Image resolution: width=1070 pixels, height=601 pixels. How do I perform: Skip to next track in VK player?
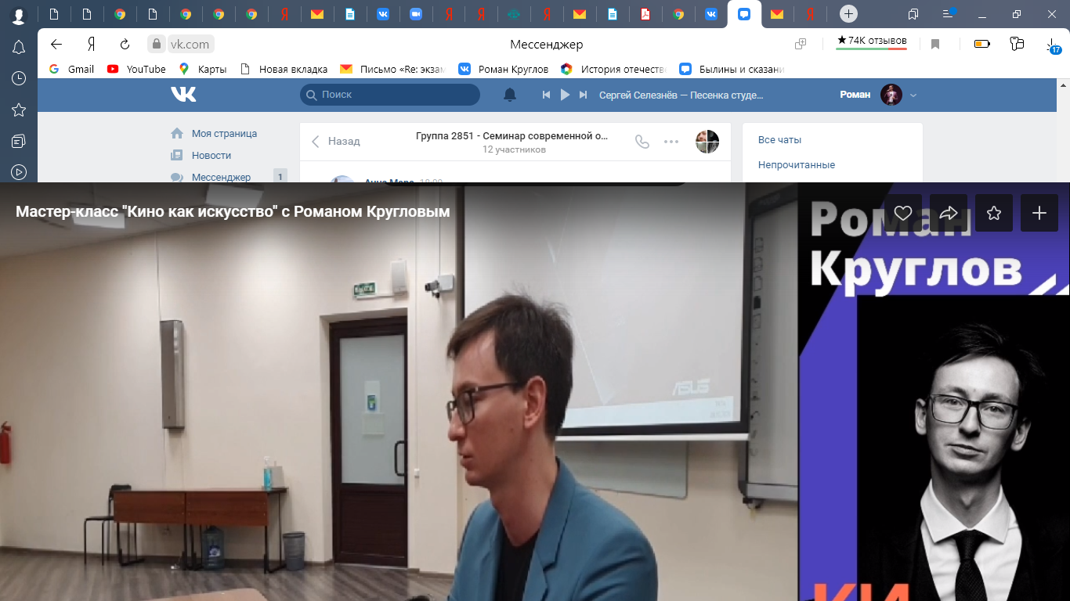point(583,95)
